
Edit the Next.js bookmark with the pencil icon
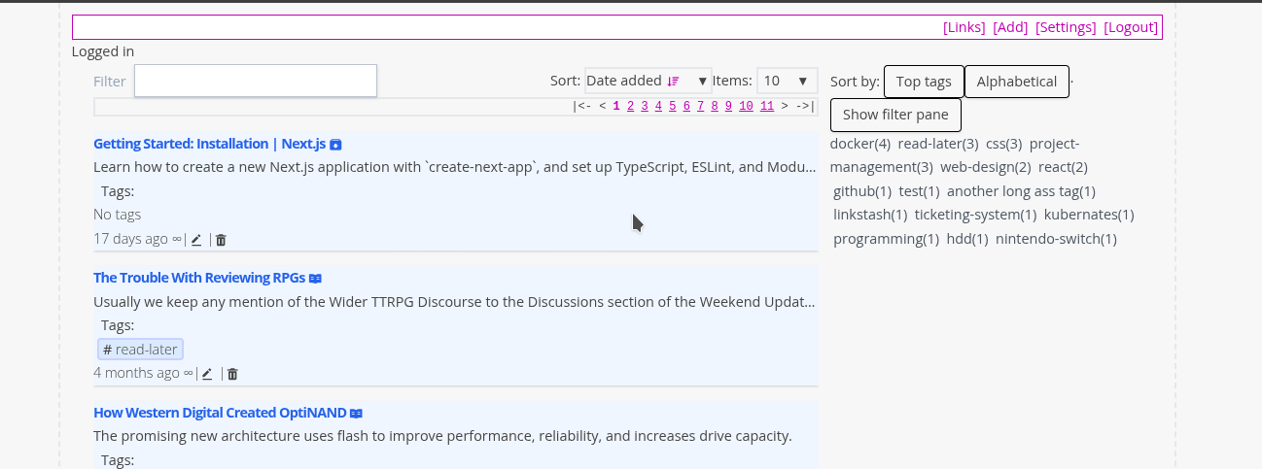[x=196, y=240]
